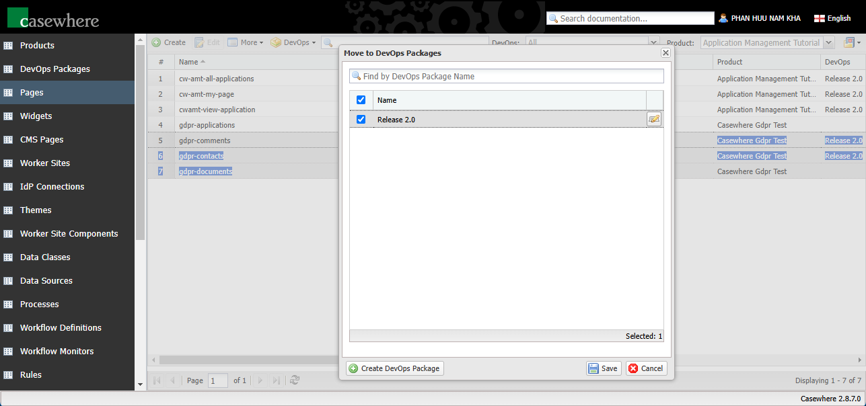Viewport: 866px width, 406px height.
Task: Go to first page icon
Action: pos(157,380)
